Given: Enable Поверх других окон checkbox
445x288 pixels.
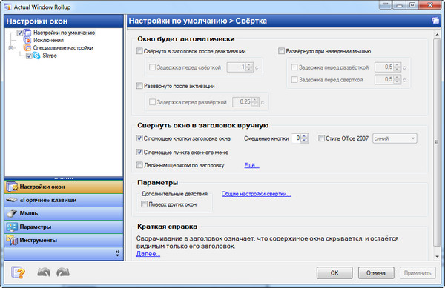Looking at the screenshot, I should click(144, 204).
